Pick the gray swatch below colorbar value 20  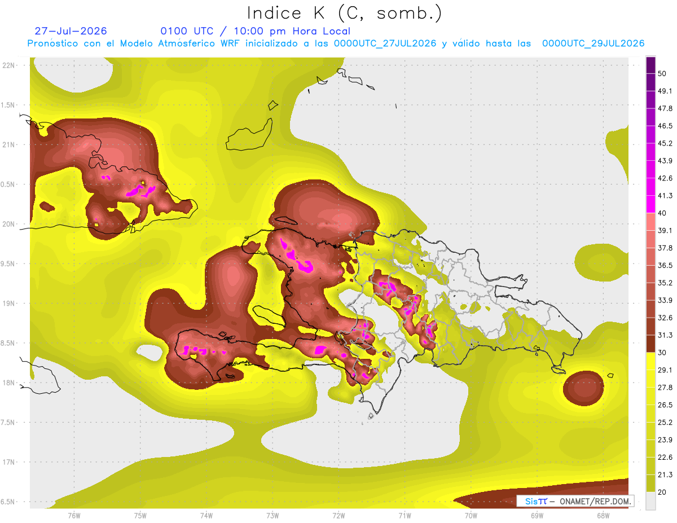[650, 500]
